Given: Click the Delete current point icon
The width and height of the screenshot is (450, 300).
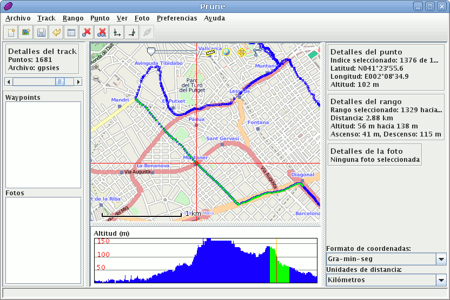Looking at the screenshot, I should pos(86,32).
